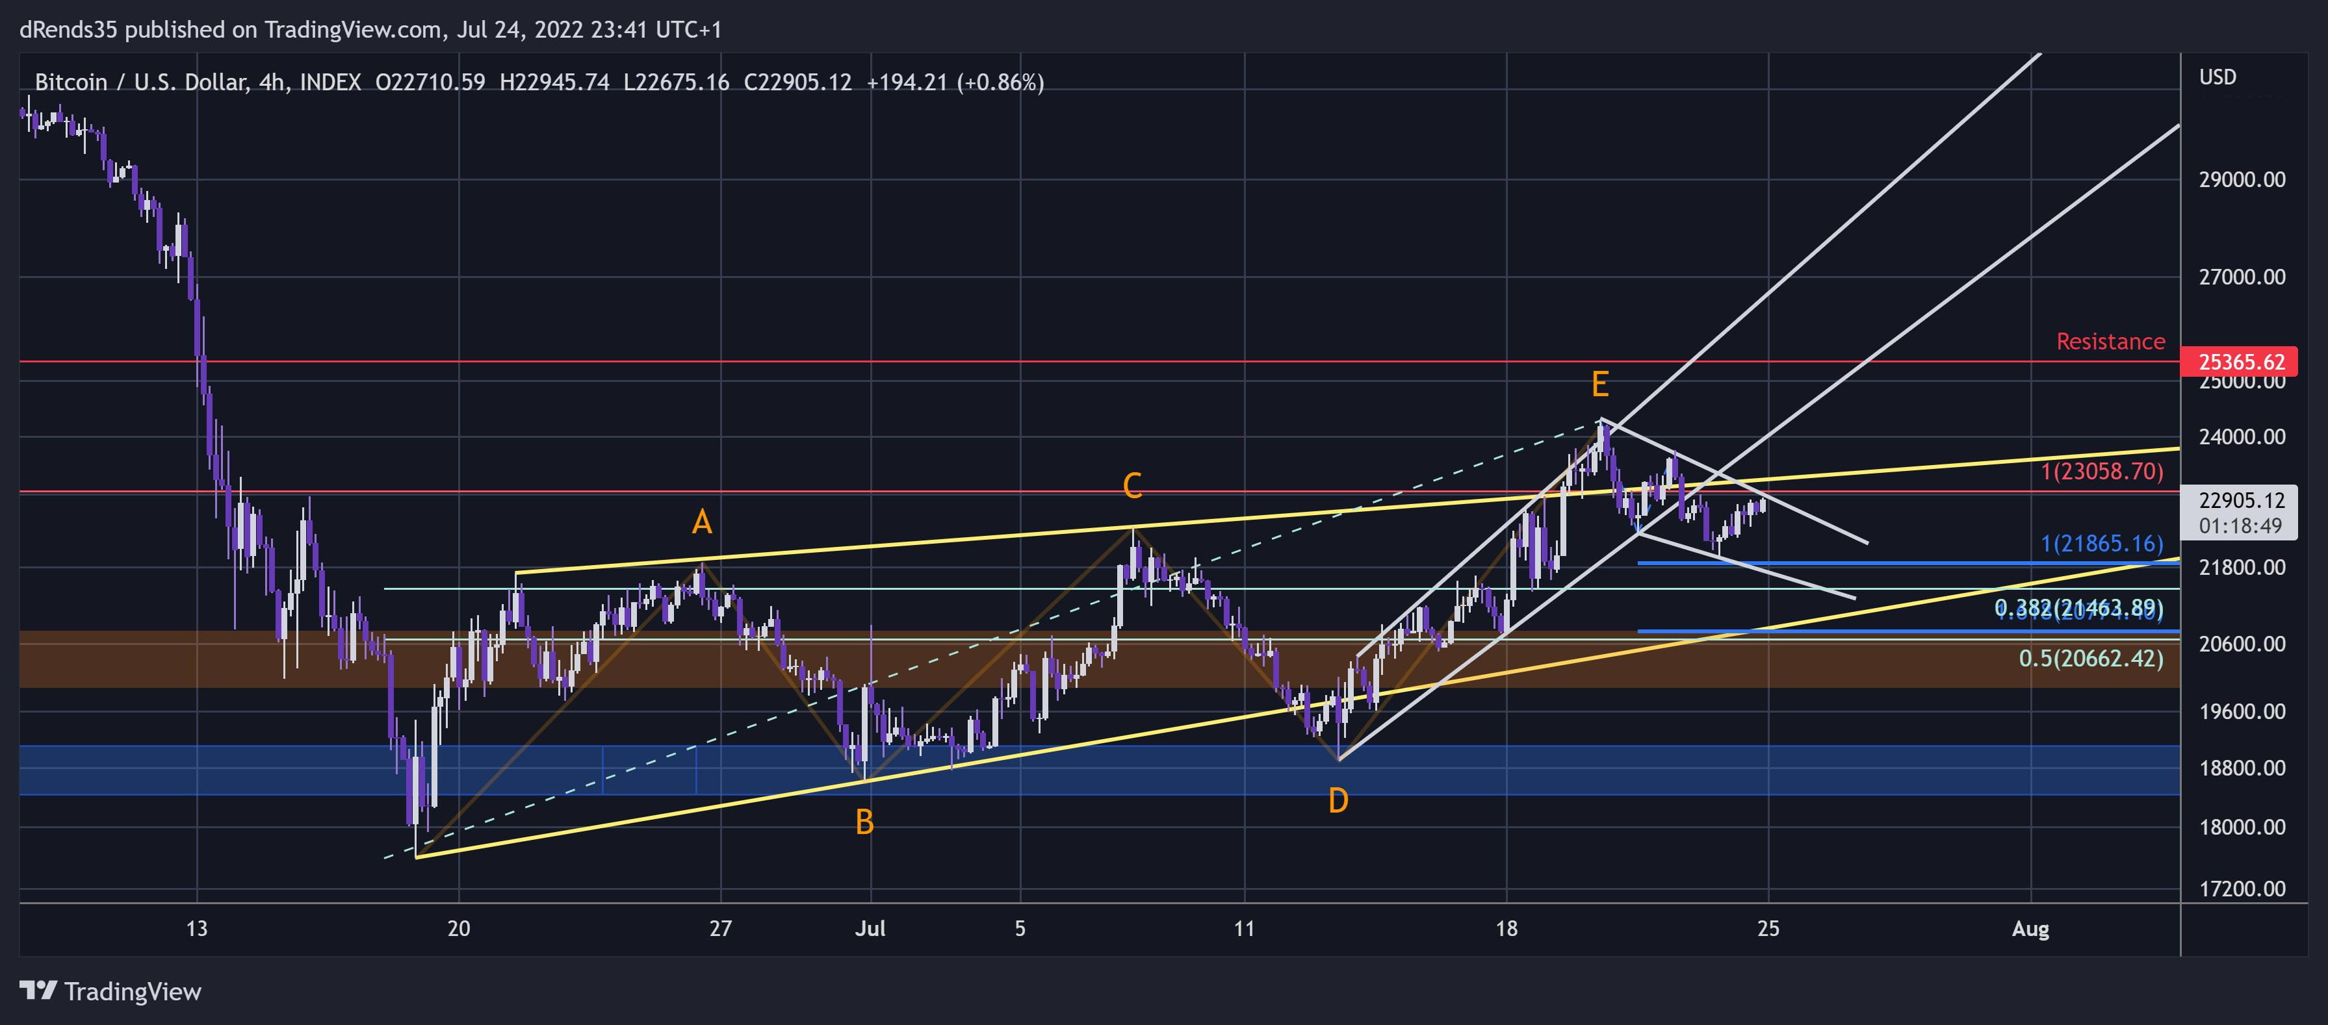Click the 0.5(20662.42) fib label

point(2091,659)
